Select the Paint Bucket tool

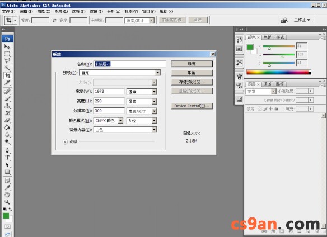(7, 127)
